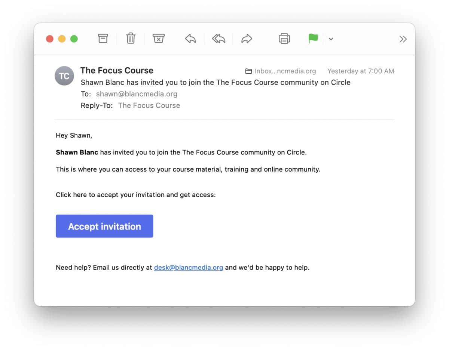Toggle the green flag on this message

click(x=313, y=39)
